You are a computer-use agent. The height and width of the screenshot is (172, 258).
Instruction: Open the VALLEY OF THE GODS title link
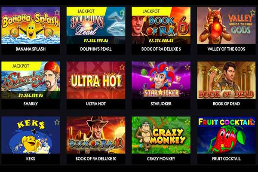pyautogui.click(x=226, y=49)
